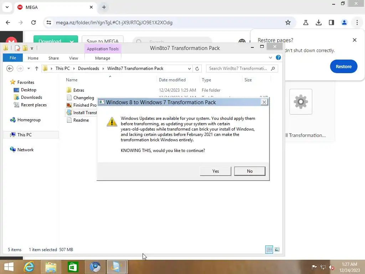This screenshot has height=274, width=365.
Task: Select This PC in navigation pane
Action: [x=31, y=135]
